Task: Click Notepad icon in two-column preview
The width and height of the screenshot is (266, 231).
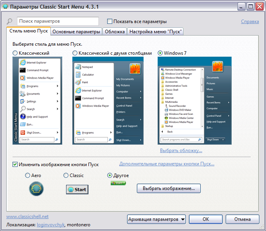Action: 78,67
